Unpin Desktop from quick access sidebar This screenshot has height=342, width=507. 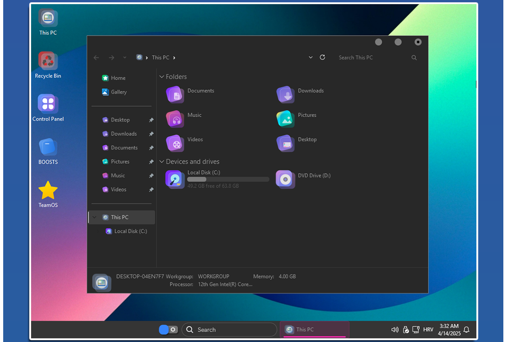point(151,120)
